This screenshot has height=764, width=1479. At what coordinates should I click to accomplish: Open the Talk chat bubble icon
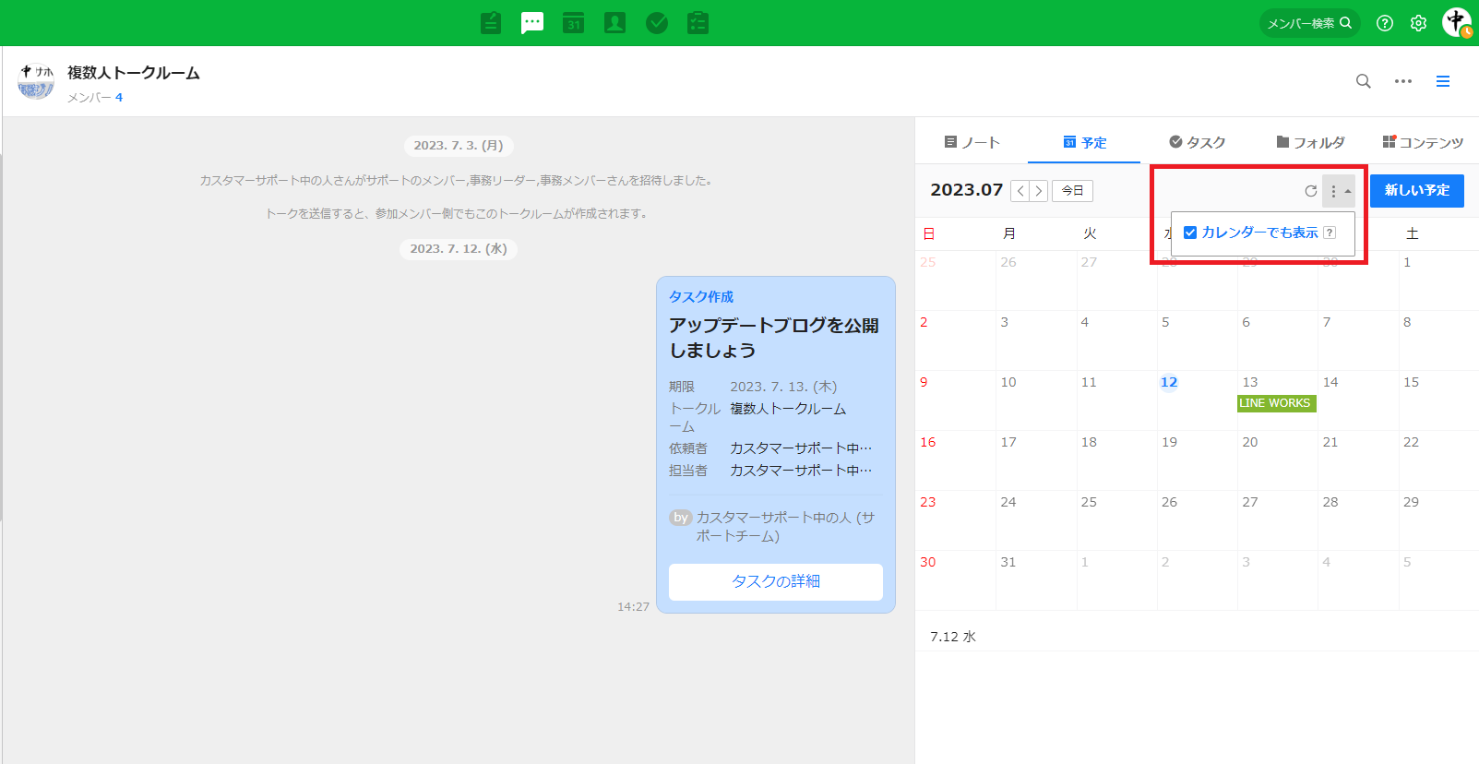(532, 23)
